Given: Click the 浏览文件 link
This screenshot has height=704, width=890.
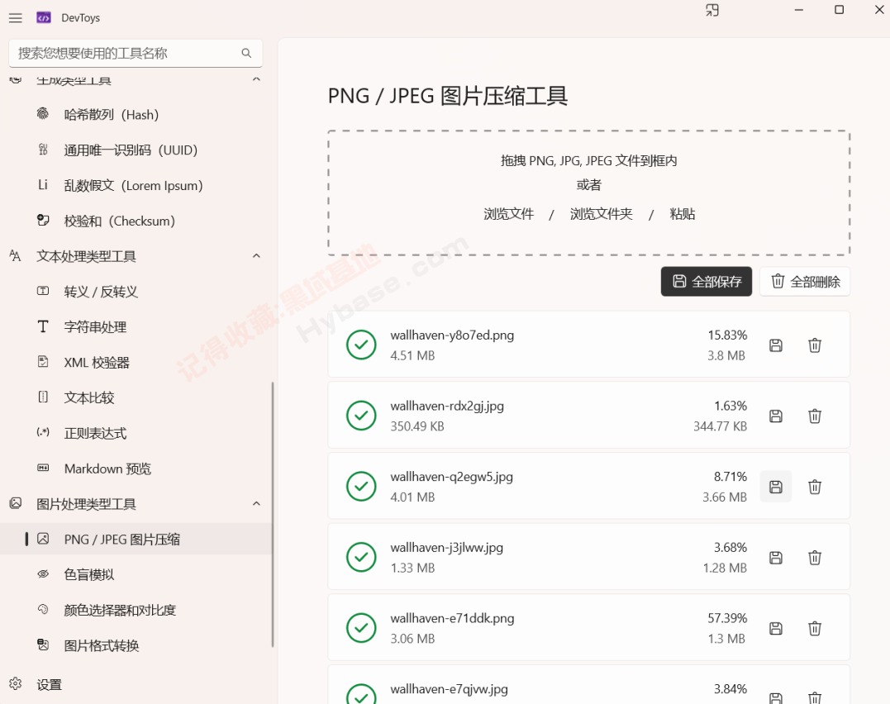Looking at the screenshot, I should pos(508,214).
